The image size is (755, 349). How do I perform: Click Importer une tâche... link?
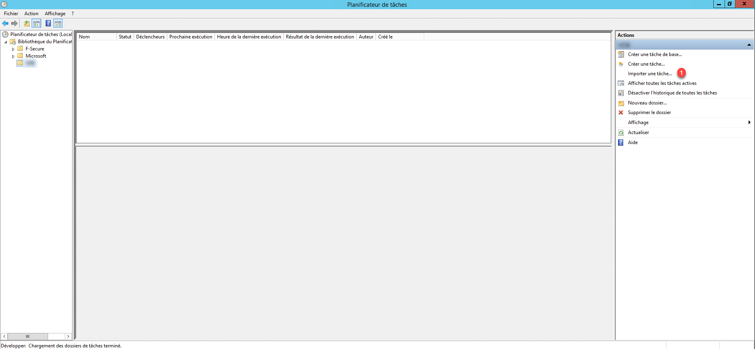(650, 74)
